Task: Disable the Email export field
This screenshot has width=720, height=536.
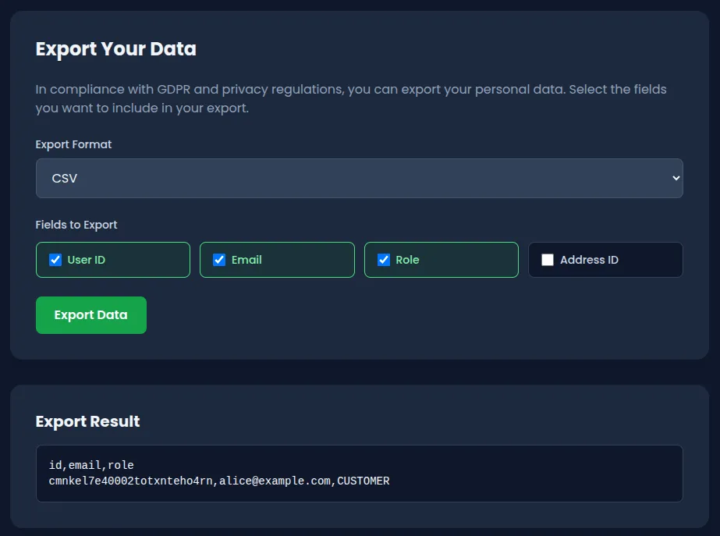Action: [219, 259]
